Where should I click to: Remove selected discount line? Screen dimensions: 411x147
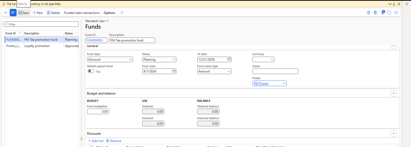tap(114, 141)
